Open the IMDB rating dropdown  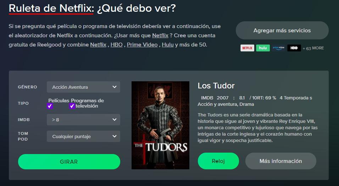pos(83,120)
